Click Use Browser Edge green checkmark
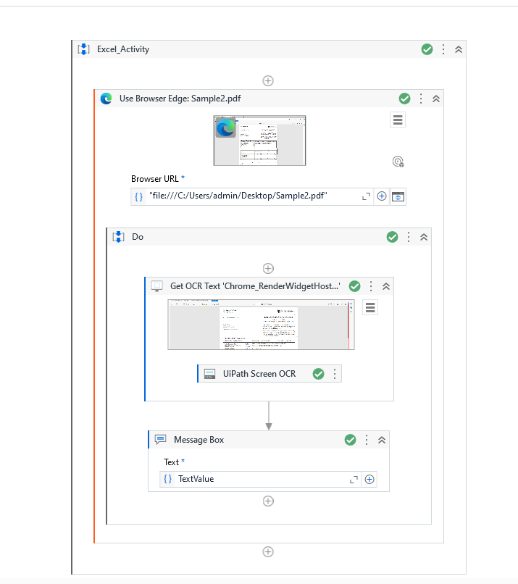 [404, 99]
